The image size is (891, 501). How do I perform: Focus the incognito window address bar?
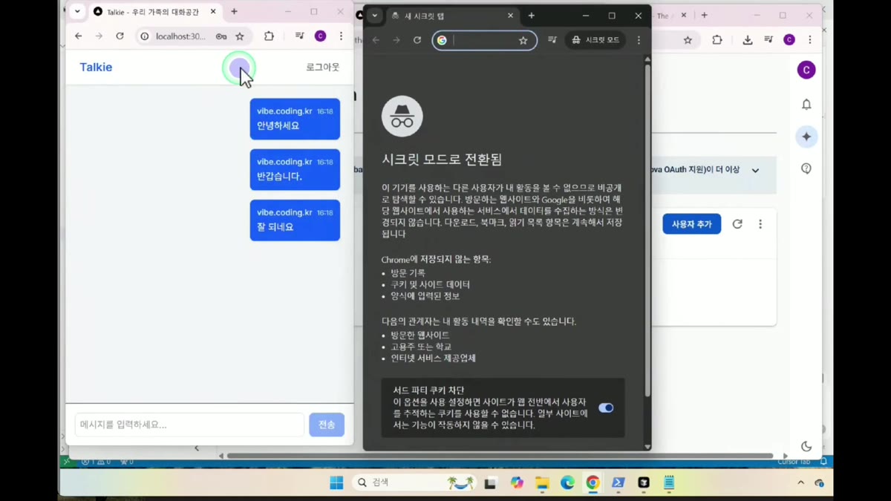(x=485, y=40)
